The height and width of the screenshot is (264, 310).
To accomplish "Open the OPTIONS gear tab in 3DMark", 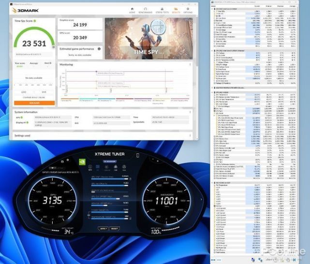I will point(188,11).
